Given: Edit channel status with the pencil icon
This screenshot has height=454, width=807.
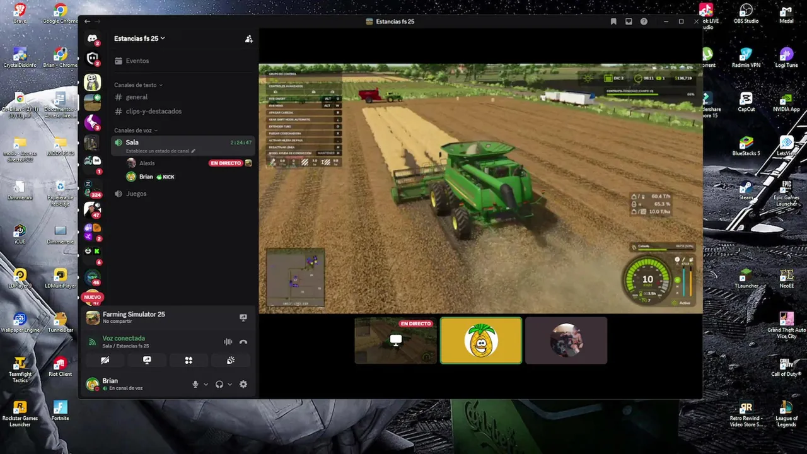Looking at the screenshot, I should tap(194, 151).
